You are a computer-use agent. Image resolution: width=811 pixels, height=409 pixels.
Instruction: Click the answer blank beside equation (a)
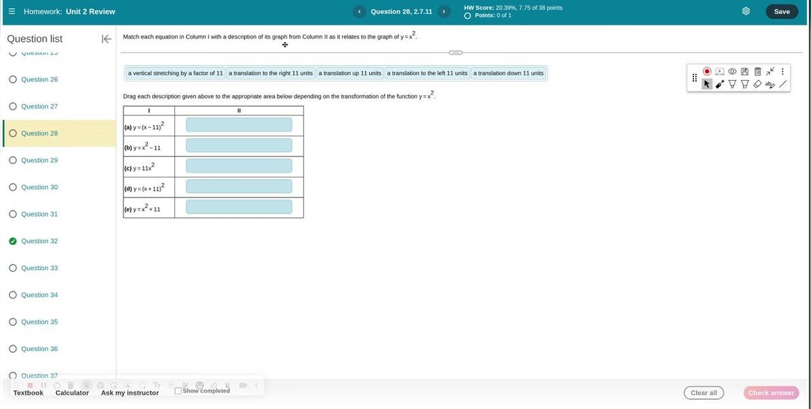239,126
